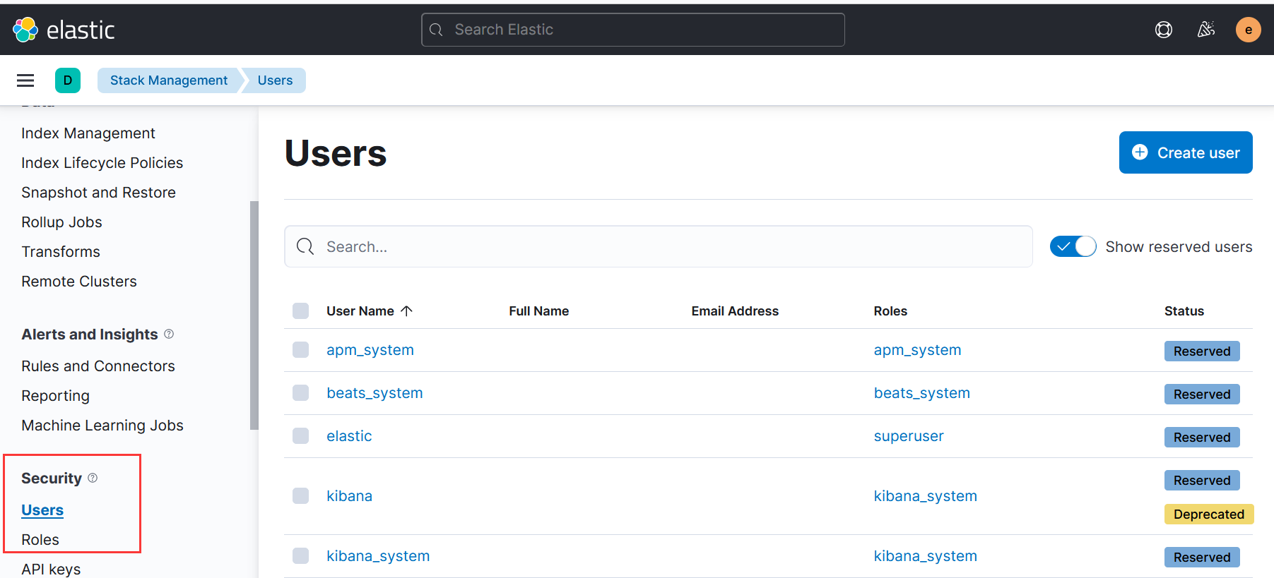This screenshot has width=1274, height=578.
Task: Open the D space selector
Action: coord(68,80)
